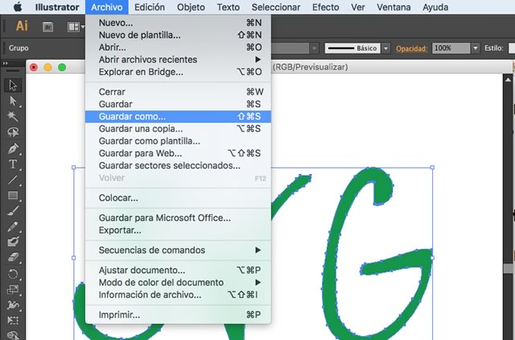
Task: Choose Guardar para Web...
Action: (x=178, y=153)
